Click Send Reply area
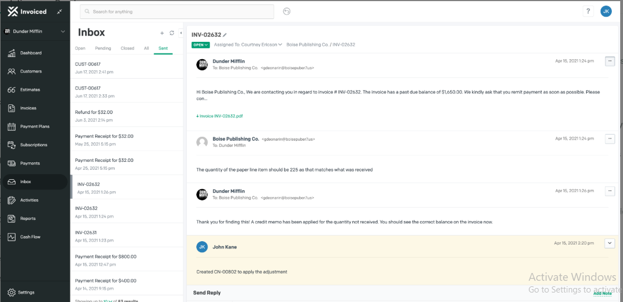 (207, 293)
